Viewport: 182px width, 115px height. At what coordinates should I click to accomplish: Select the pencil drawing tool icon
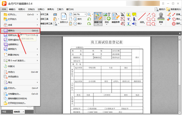click(169, 14)
